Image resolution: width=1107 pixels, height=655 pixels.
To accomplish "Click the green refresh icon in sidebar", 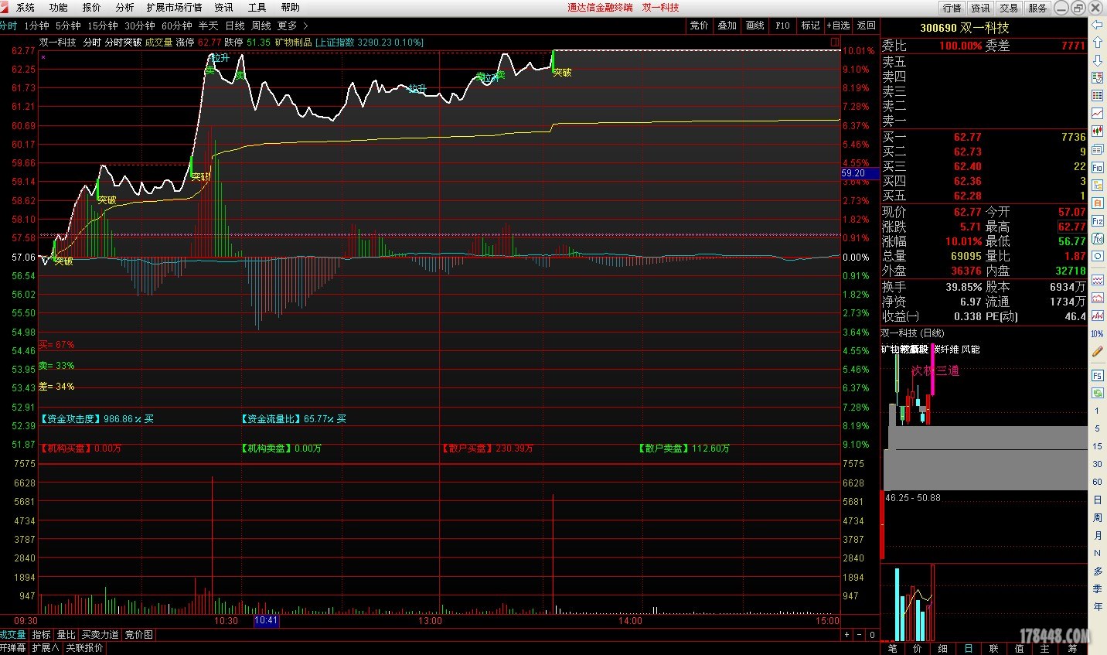I will [x=1097, y=394].
